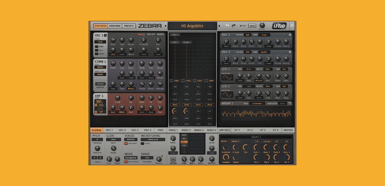Image resolution: width=385 pixels, height=186 pixels.
Task: Click the FX bypass button icon
Action: click(x=173, y=159)
